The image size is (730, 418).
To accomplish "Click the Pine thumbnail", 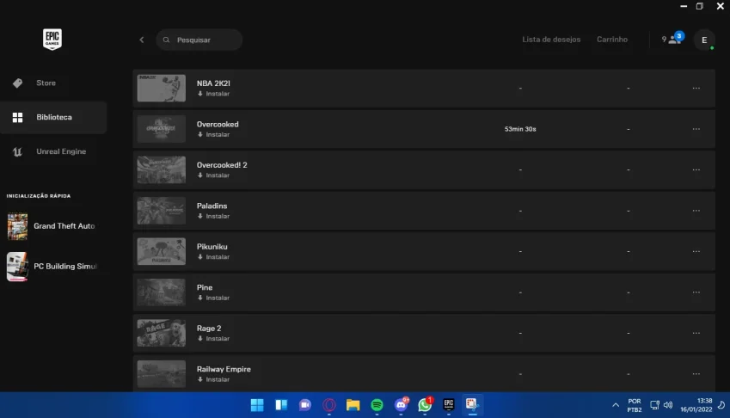I will 161,292.
